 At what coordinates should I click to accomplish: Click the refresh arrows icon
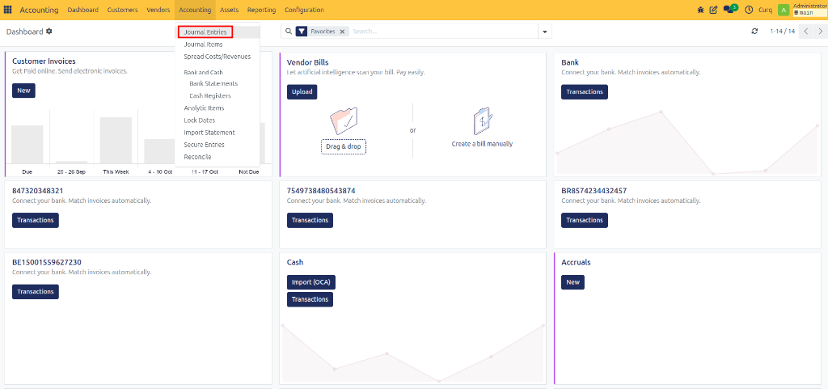pyautogui.click(x=754, y=32)
